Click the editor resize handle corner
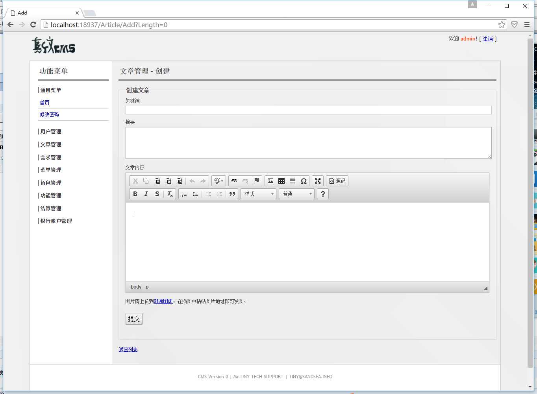The width and height of the screenshot is (537, 394). [x=485, y=288]
